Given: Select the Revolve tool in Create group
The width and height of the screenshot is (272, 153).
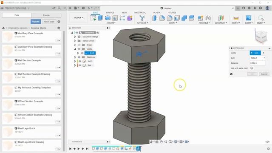Looking at the screenshot, I should coord(108,18).
